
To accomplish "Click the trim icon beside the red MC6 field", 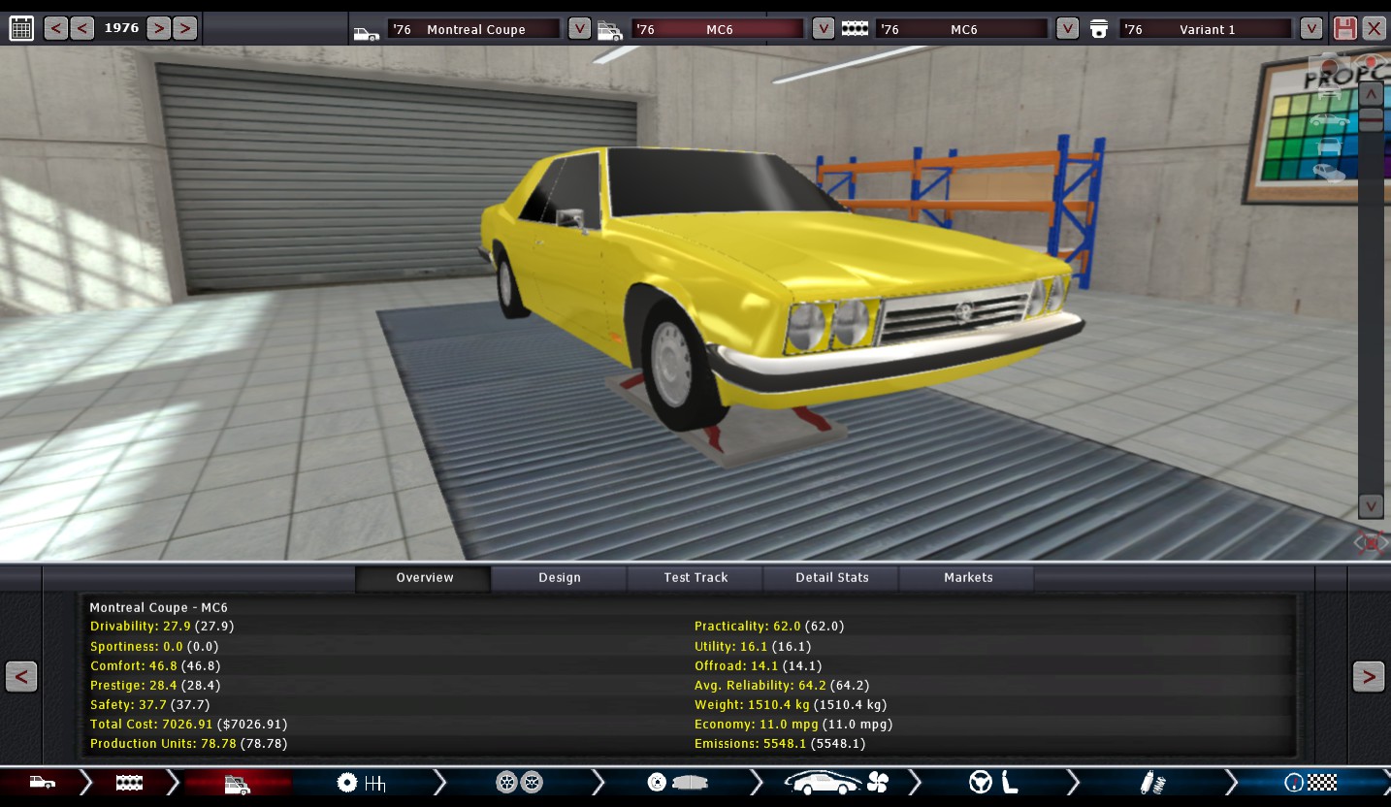I will pos(610,31).
